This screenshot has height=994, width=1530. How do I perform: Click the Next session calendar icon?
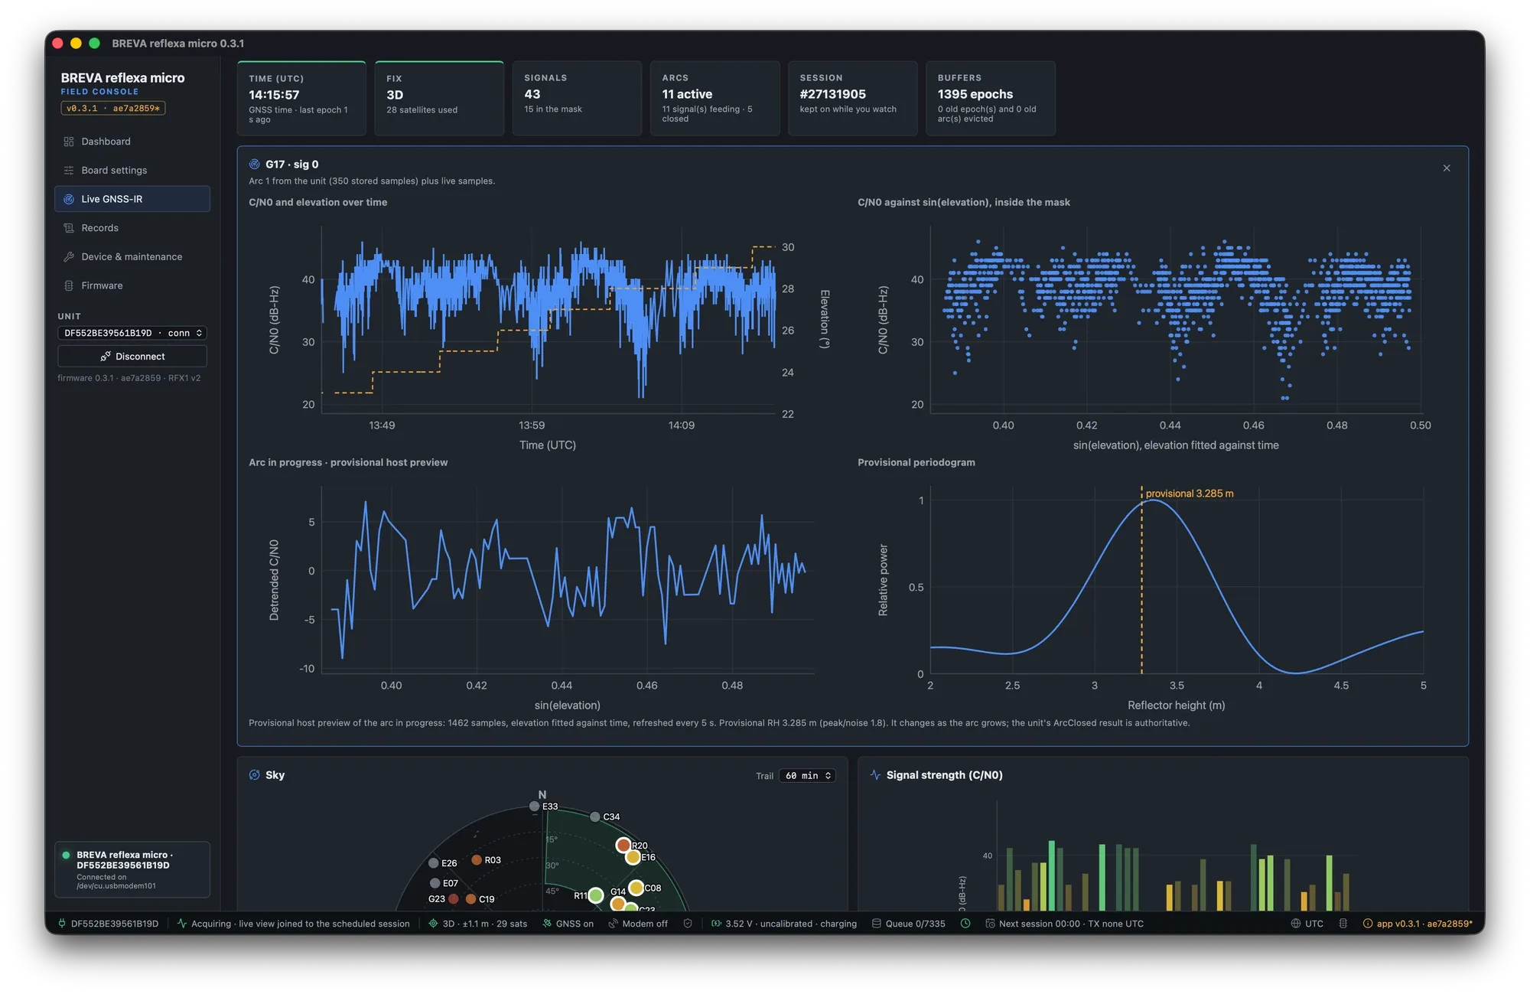pos(990,924)
